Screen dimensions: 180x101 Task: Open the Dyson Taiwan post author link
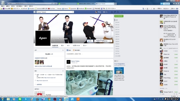coord(75,61)
